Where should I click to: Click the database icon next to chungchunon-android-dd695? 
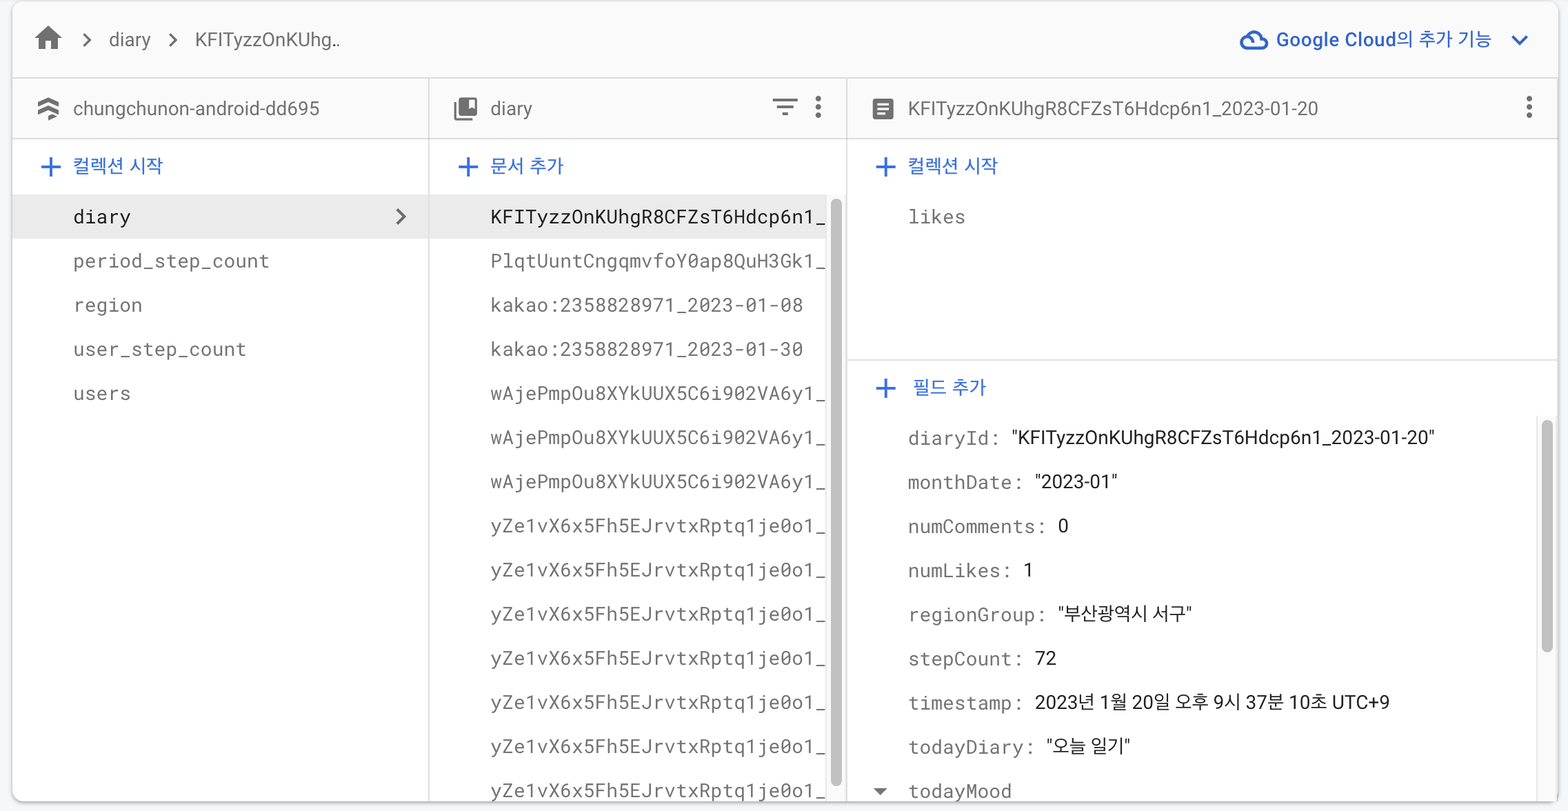pyautogui.click(x=48, y=109)
